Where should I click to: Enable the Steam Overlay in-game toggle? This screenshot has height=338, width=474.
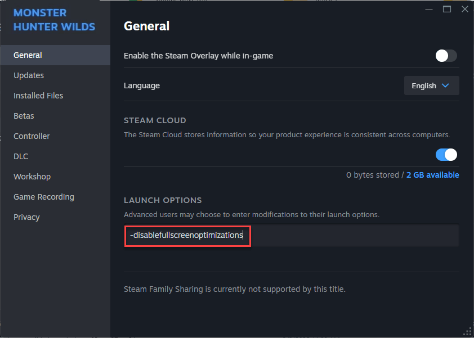pos(446,56)
